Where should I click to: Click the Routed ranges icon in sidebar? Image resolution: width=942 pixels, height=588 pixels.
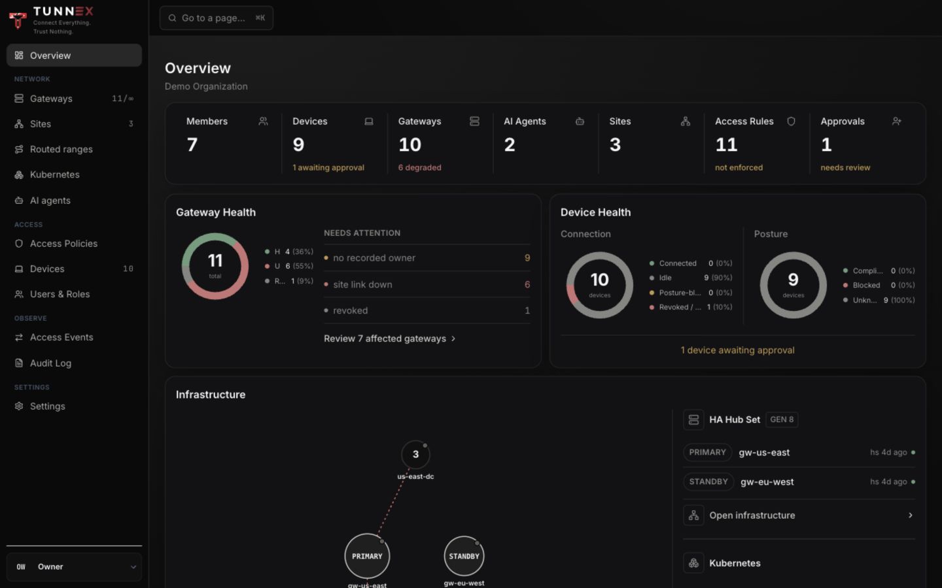(19, 150)
